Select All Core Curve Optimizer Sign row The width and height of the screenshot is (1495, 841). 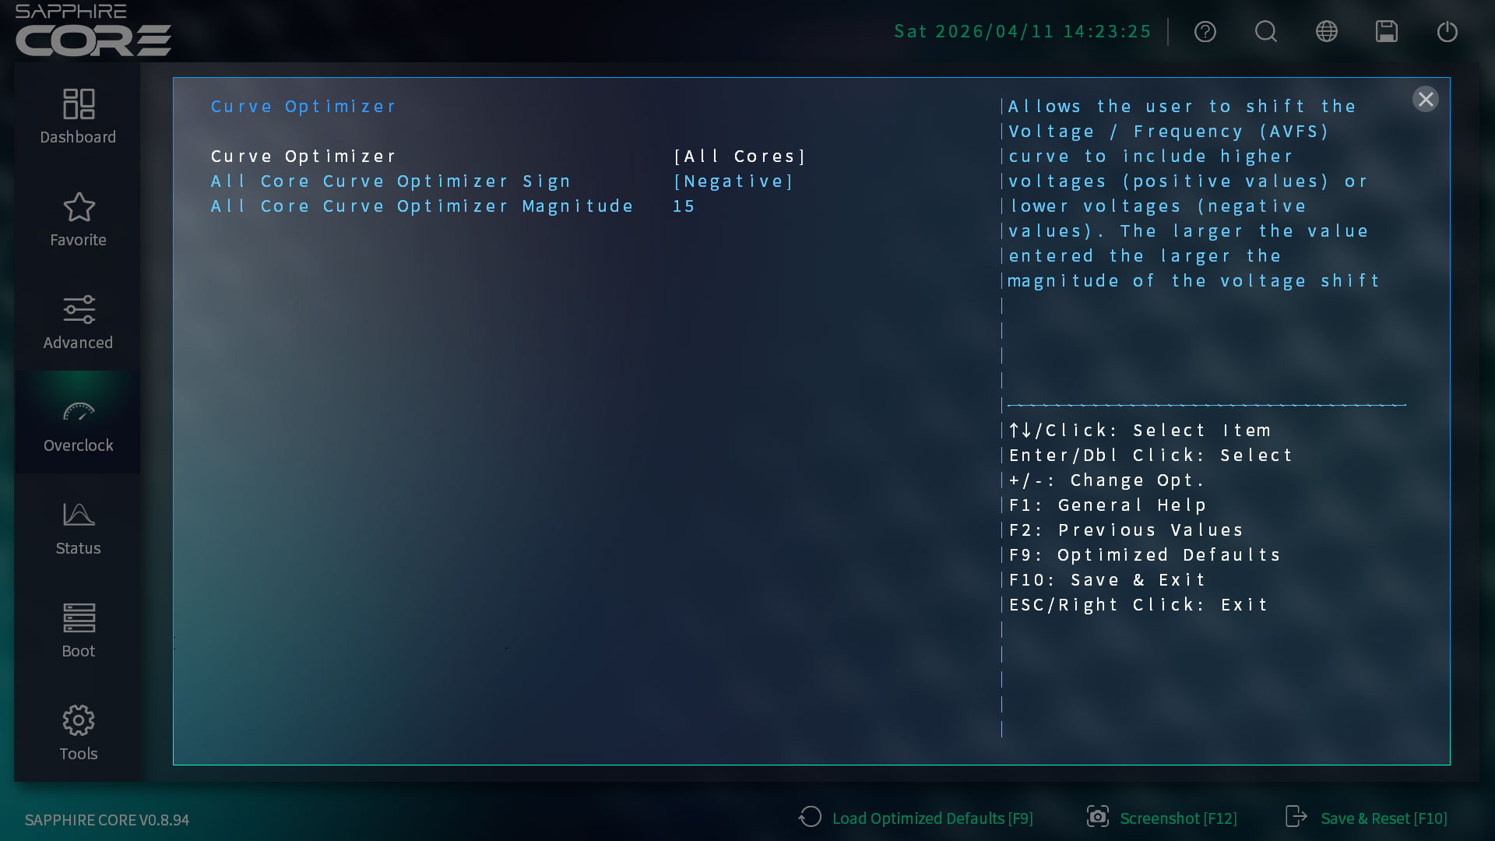[x=391, y=181]
